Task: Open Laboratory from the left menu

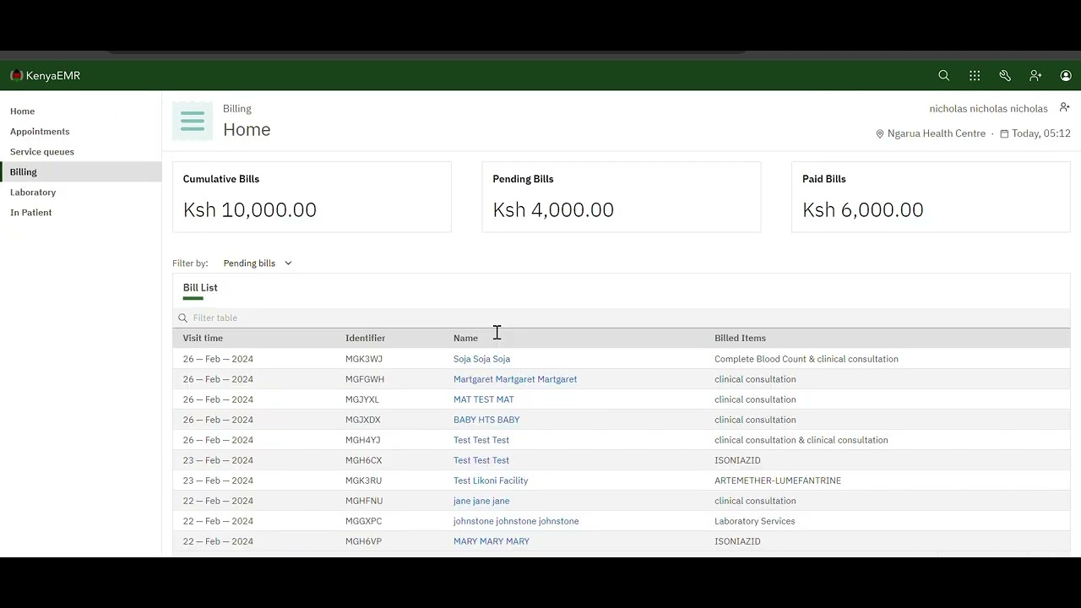Action: [33, 193]
